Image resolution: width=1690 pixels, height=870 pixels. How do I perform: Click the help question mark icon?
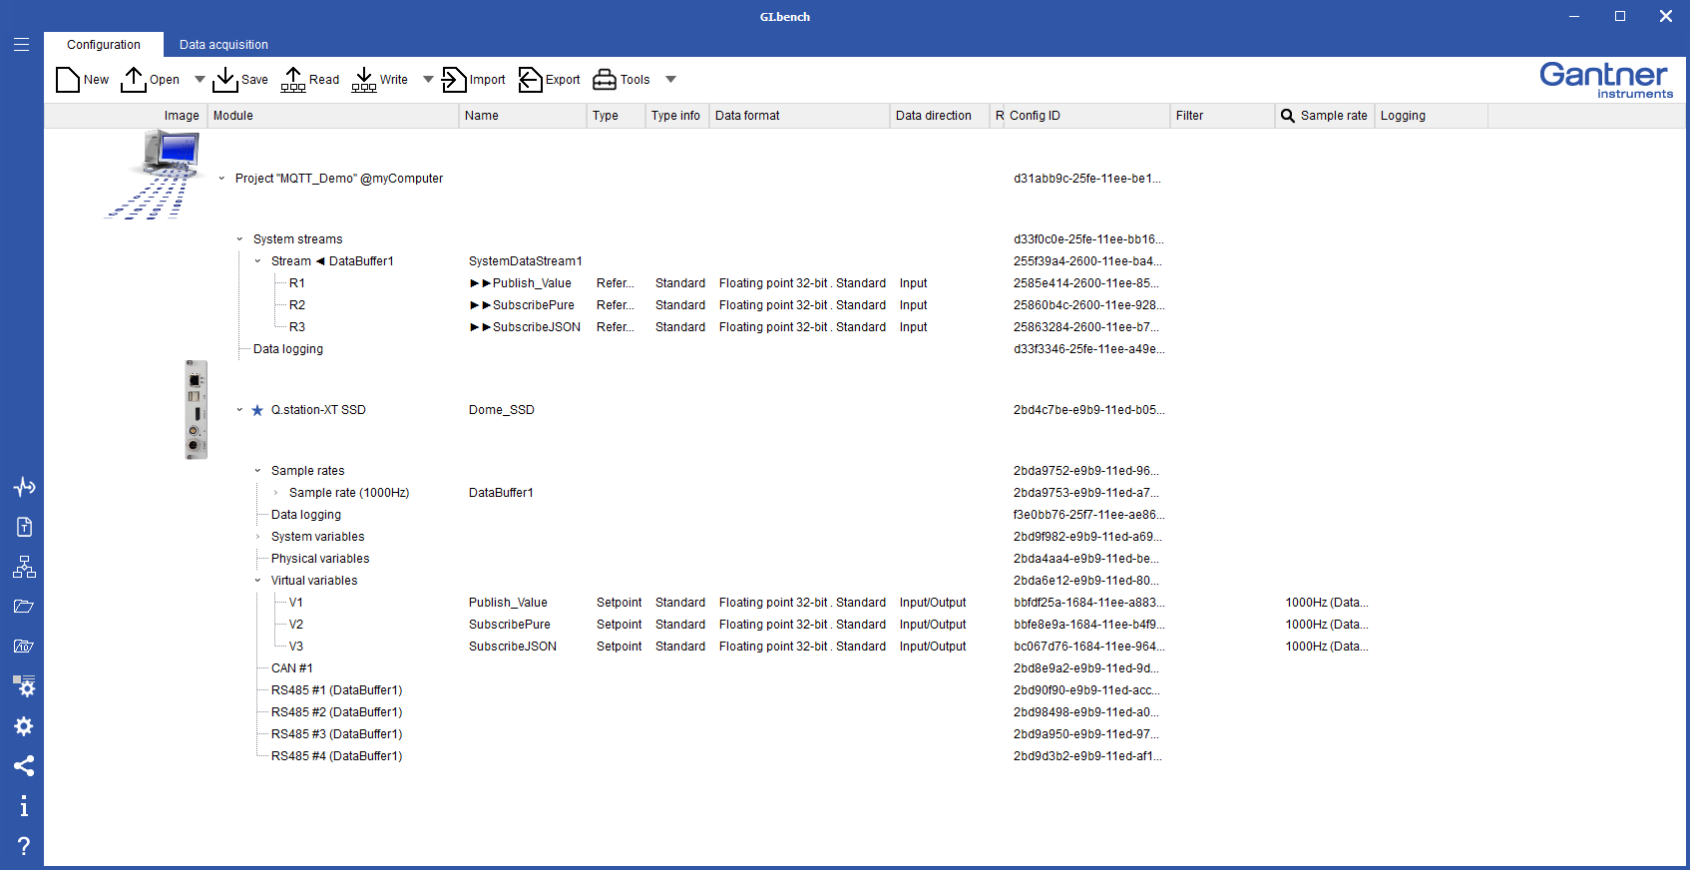coord(24,846)
